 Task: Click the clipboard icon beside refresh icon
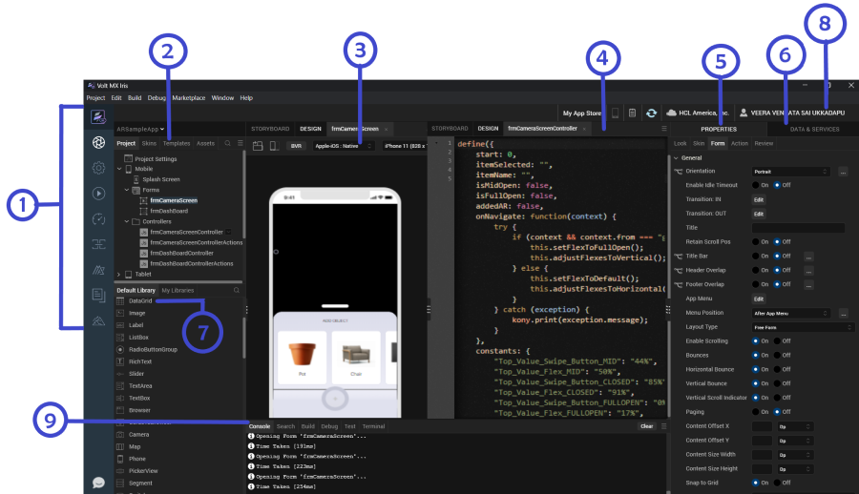click(632, 113)
